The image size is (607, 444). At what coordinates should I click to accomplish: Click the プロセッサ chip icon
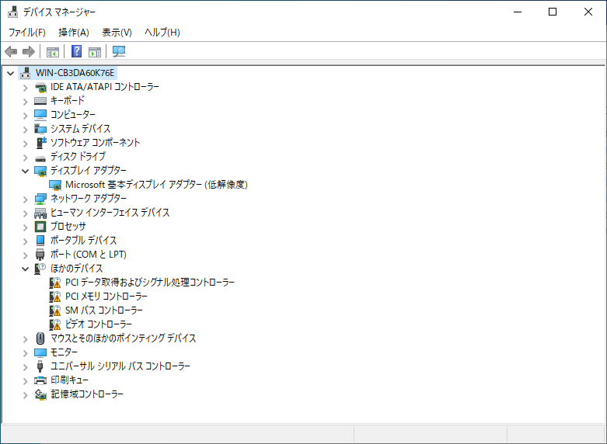point(40,227)
